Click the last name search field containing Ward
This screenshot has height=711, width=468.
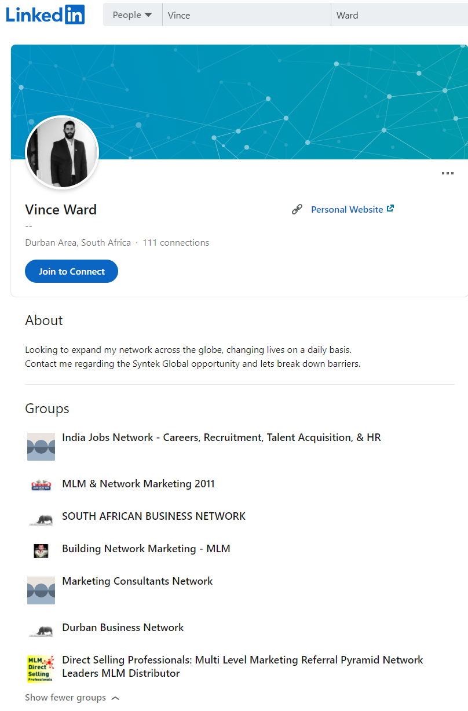tap(400, 15)
